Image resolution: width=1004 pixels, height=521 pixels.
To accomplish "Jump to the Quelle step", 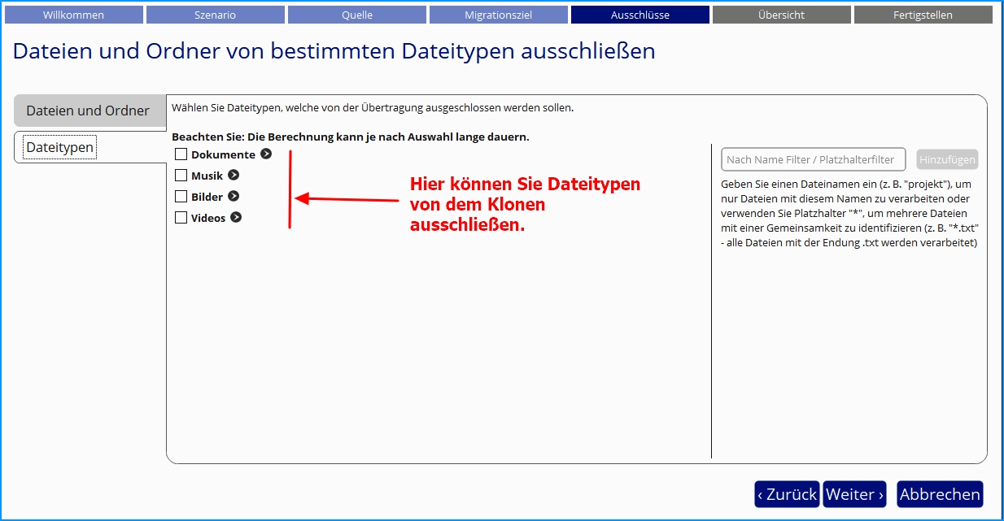I will pos(356,15).
